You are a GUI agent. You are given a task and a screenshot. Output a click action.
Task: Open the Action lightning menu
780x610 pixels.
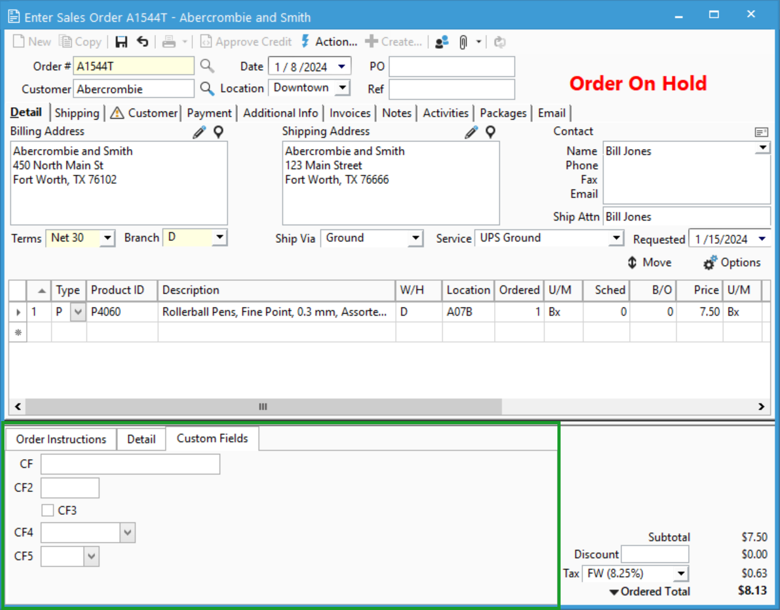329,42
